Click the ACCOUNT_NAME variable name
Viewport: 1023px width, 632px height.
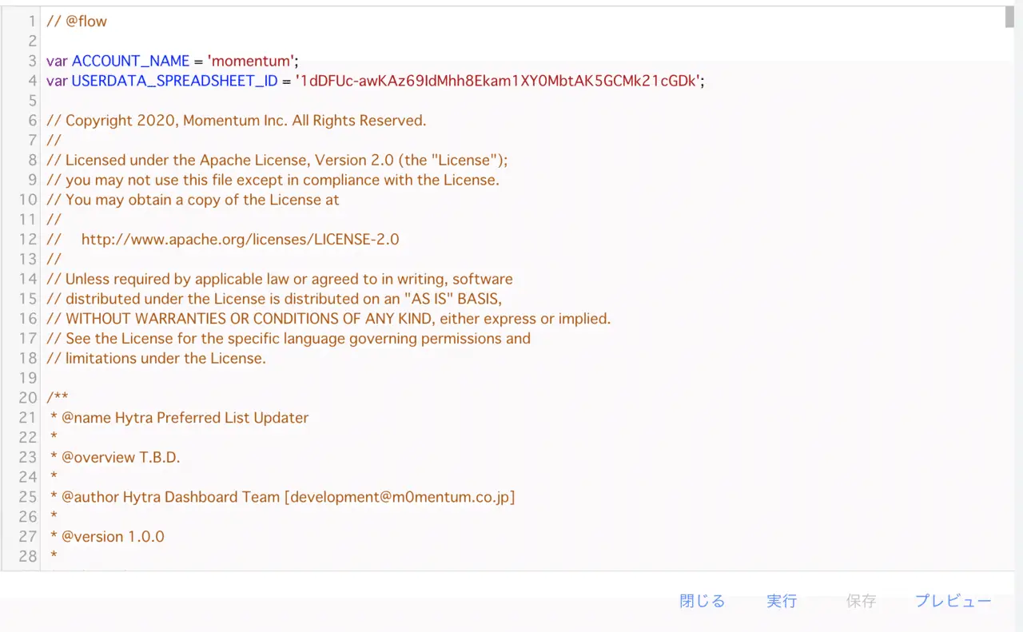[131, 61]
